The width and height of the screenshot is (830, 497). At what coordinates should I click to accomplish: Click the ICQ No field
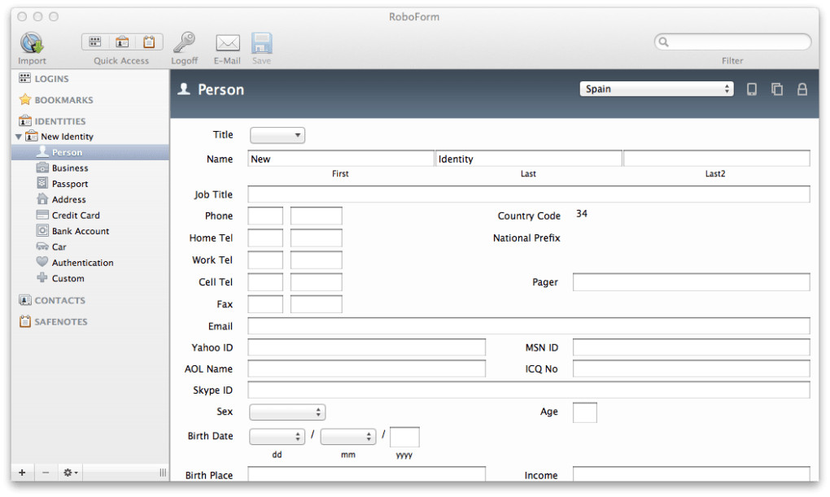point(692,368)
